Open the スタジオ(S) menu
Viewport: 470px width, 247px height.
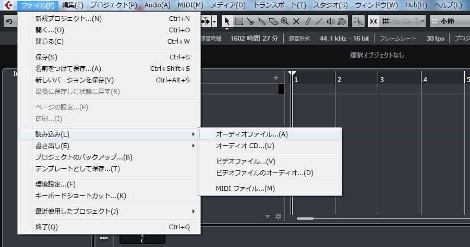pyautogui.click(x=330, y=5)
